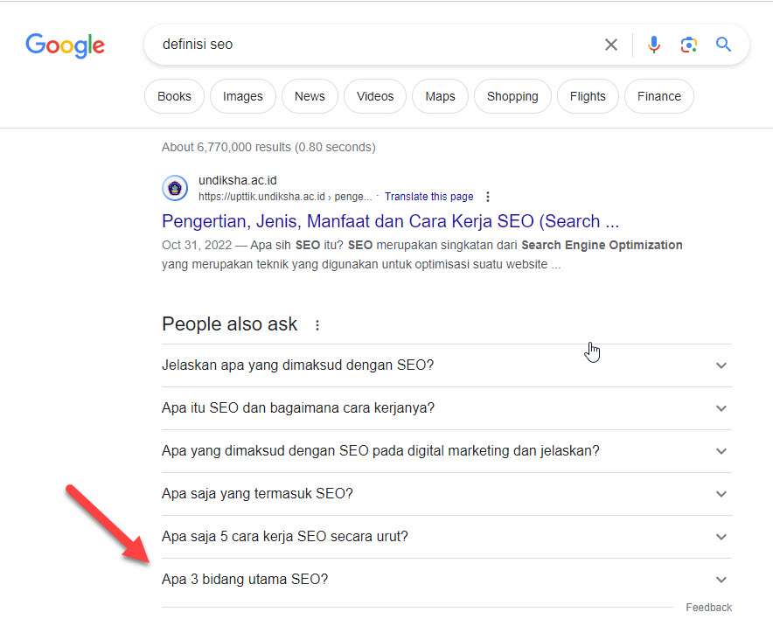Click the magnifier search button
773x640 pixels.
(723, 45)
